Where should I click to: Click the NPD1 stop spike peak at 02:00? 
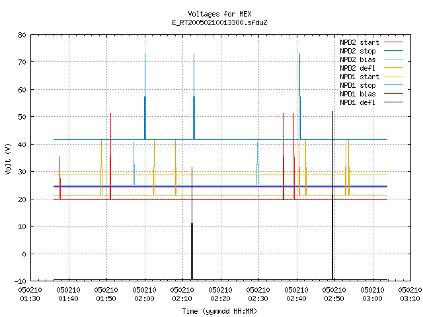(x=145, y=54)
